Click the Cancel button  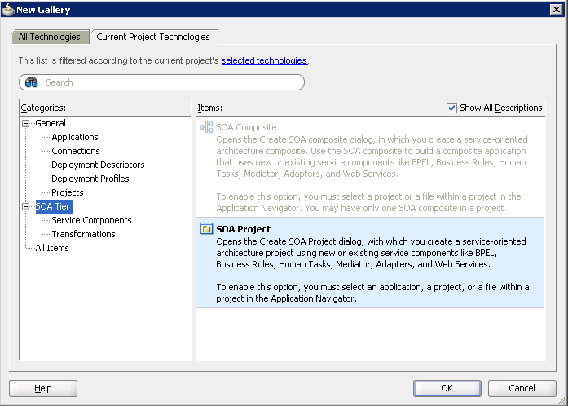[x=522, y=388]
